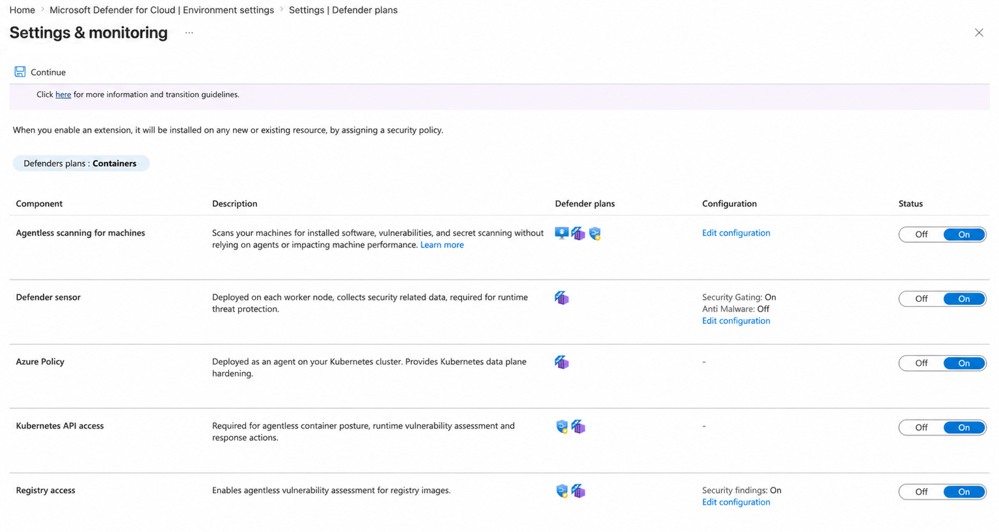Viewport: 999px width, 532px height.
Task: Click Containers plan icon in Azure Policy row
Action: click(x=562, y=362)
